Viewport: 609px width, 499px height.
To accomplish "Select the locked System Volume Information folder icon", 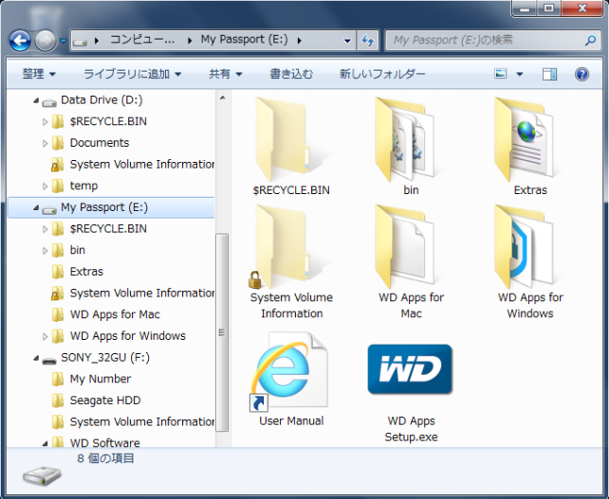I will point(291,248).
